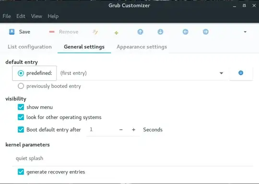259x184 pixels.
Task: Open the File menu
Action: tap(7, 16)
